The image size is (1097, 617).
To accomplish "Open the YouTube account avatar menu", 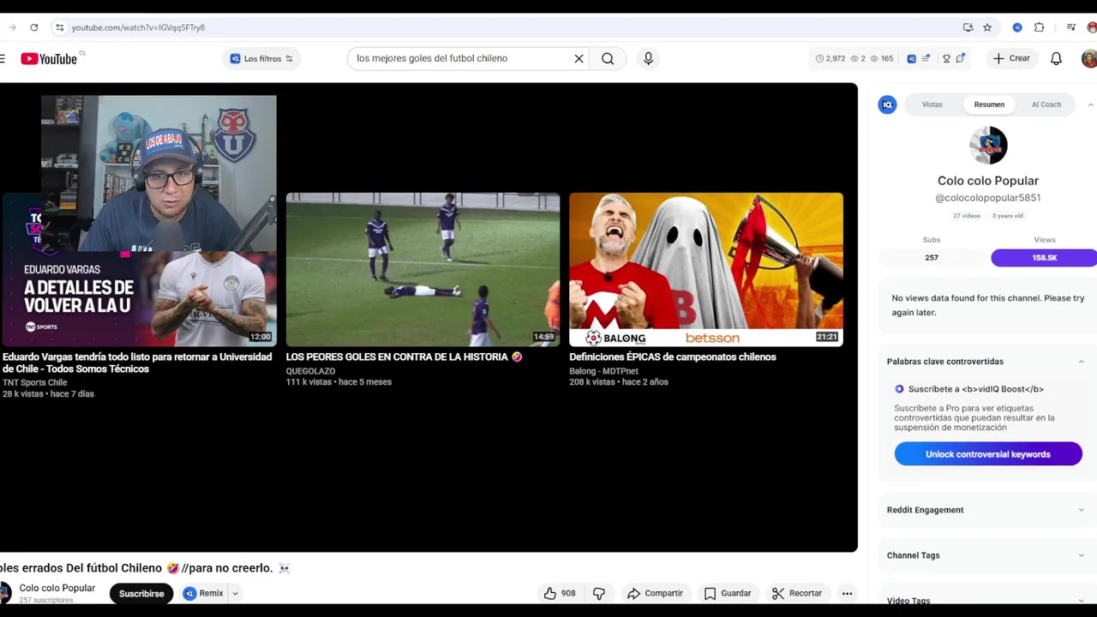I will [1089, 58].
